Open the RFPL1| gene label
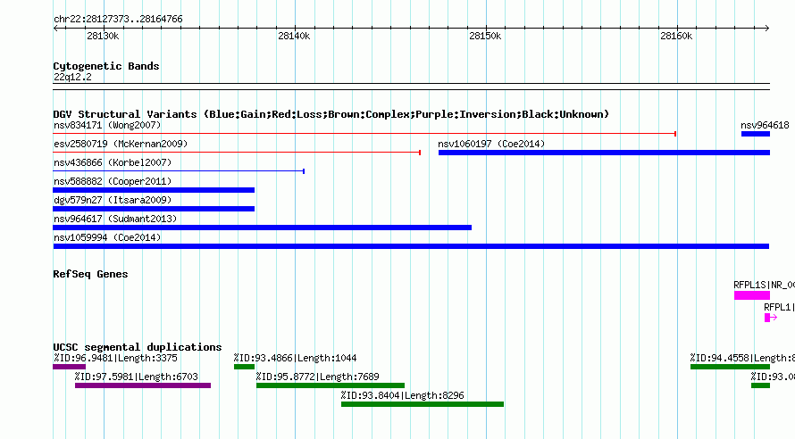The image size is (795, 439). pyautogui.click(x=779, y=307)
